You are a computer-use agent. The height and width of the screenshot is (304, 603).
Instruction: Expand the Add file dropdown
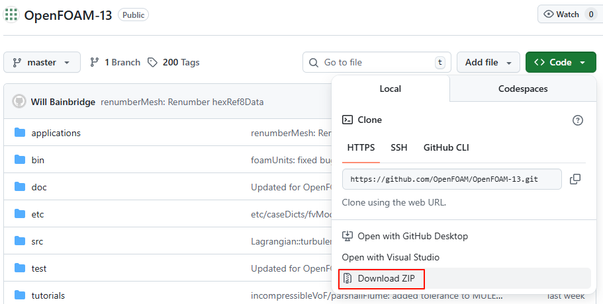(x=488, y=62)
